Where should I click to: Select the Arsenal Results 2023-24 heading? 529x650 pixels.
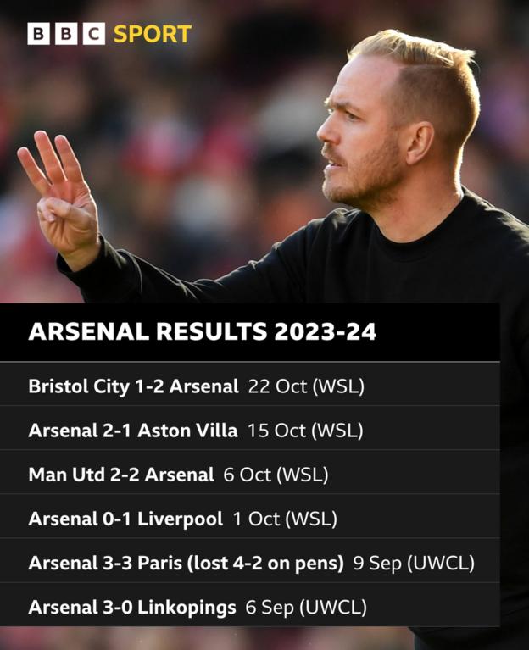(x=203, y=331)
